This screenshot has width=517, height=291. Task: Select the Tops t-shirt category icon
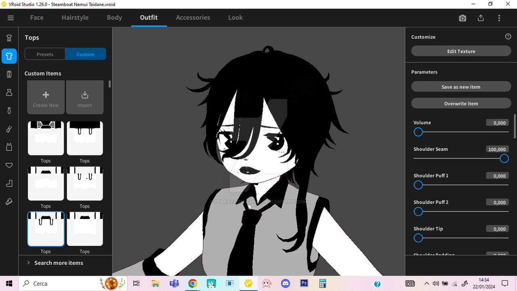(9, 56)
